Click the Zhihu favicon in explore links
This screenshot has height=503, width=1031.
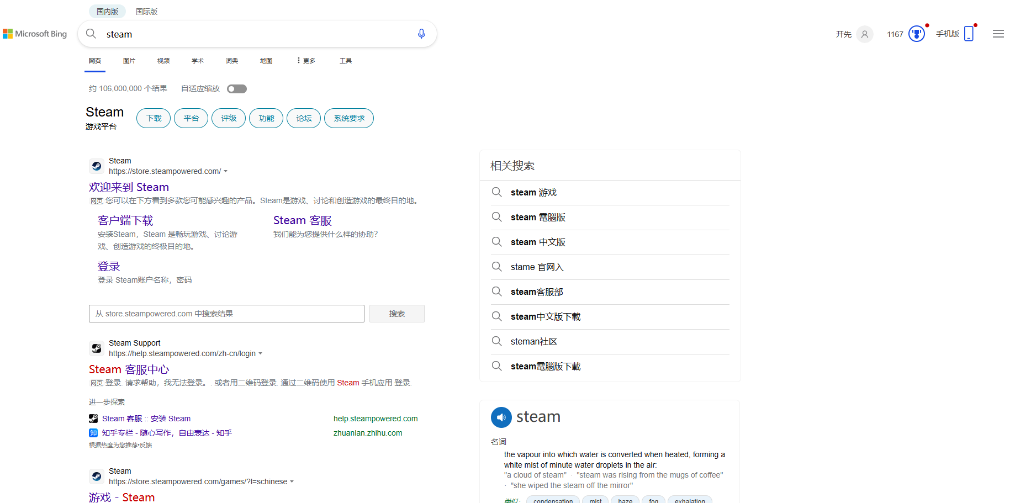click(x=93, y=433)
